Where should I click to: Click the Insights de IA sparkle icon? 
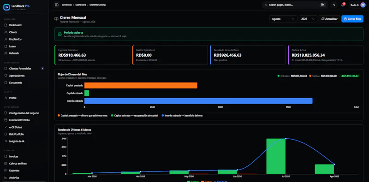[x=6, y=141]
